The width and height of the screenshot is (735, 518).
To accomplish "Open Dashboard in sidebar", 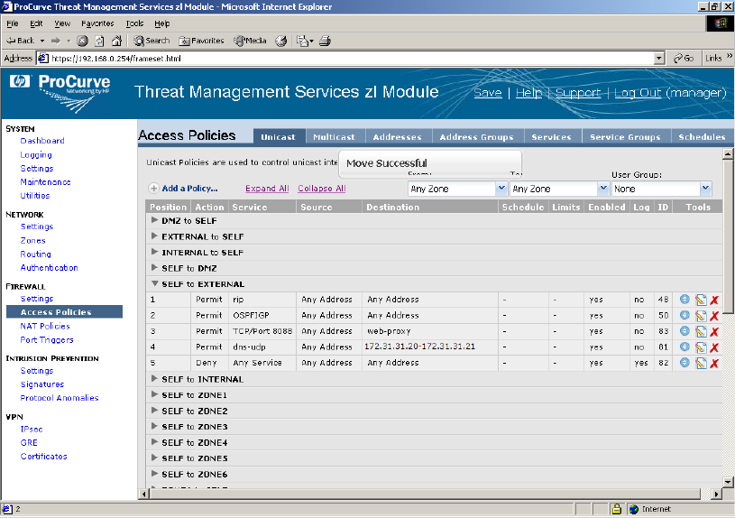I will [42, 141].
